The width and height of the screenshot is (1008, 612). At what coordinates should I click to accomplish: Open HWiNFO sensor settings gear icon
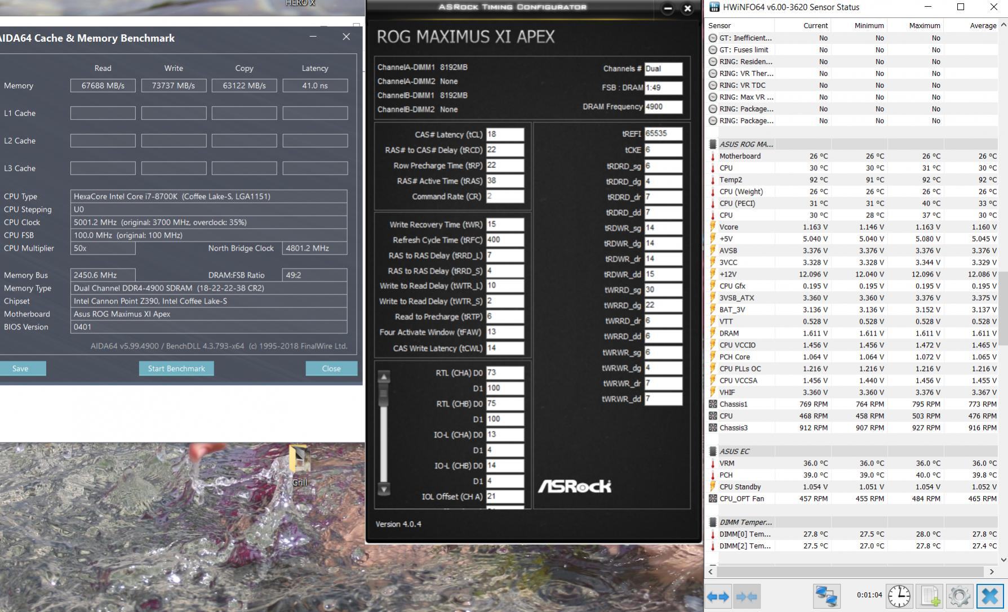[x=959, y=596]
